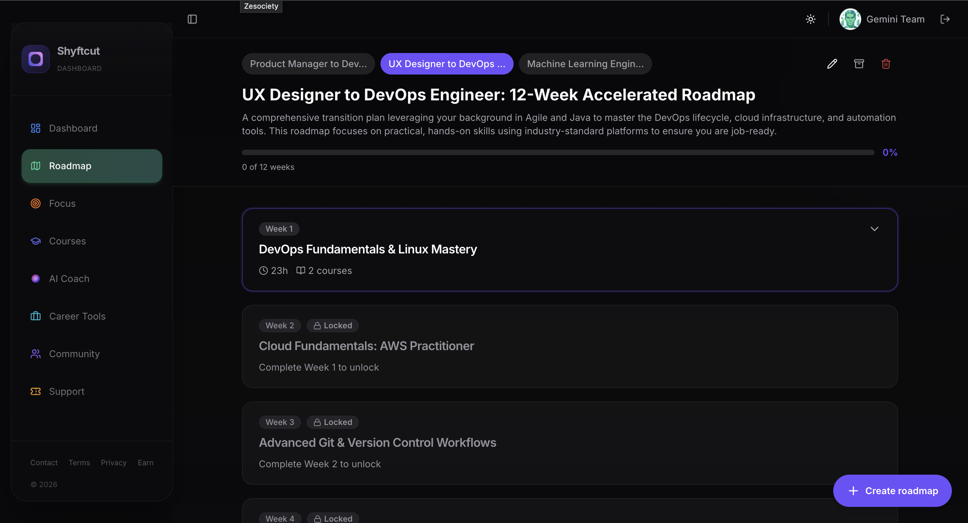Open the Privacy footer link
This screenshot has height=523, width=968.
(114, 463)
